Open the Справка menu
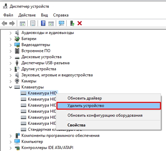The image size is (166, 151). tap(61, 15)
